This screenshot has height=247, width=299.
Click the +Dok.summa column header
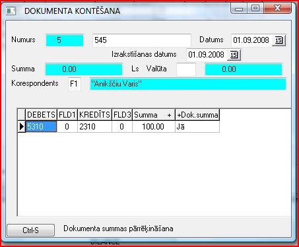tap(197, 115)
